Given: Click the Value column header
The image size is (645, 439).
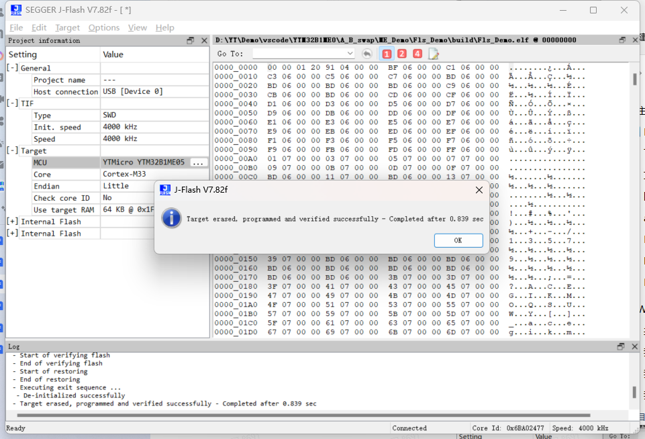Looking at the screenshot, I should click(x=113, y=54).
